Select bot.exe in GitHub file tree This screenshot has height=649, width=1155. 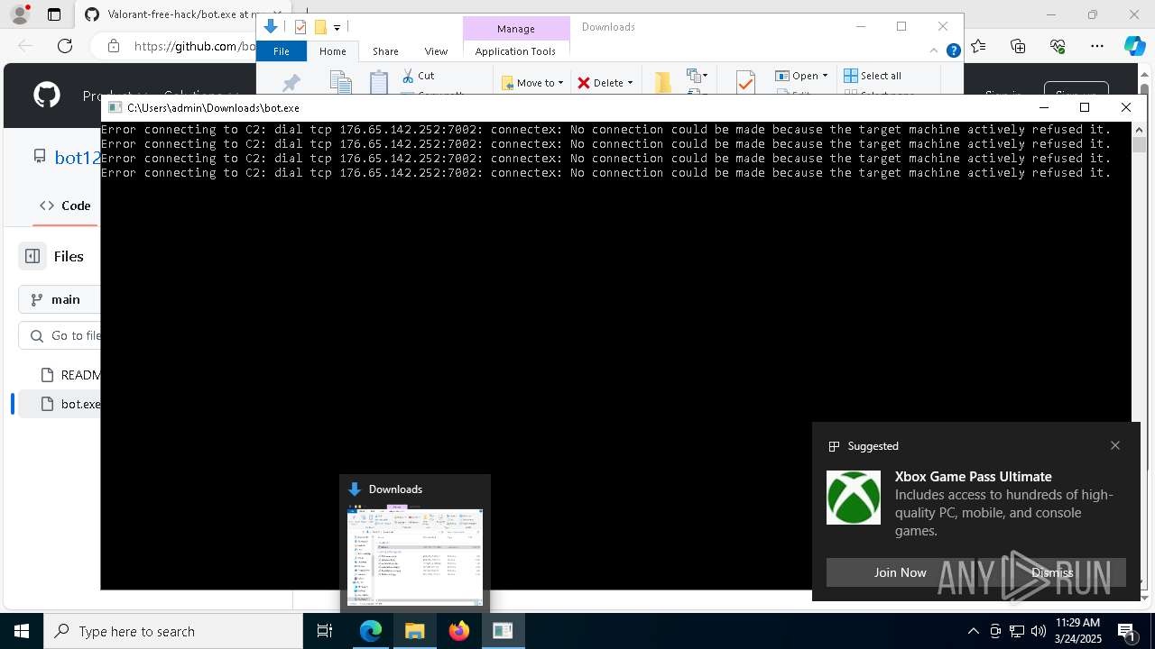(x=70, y=404)
